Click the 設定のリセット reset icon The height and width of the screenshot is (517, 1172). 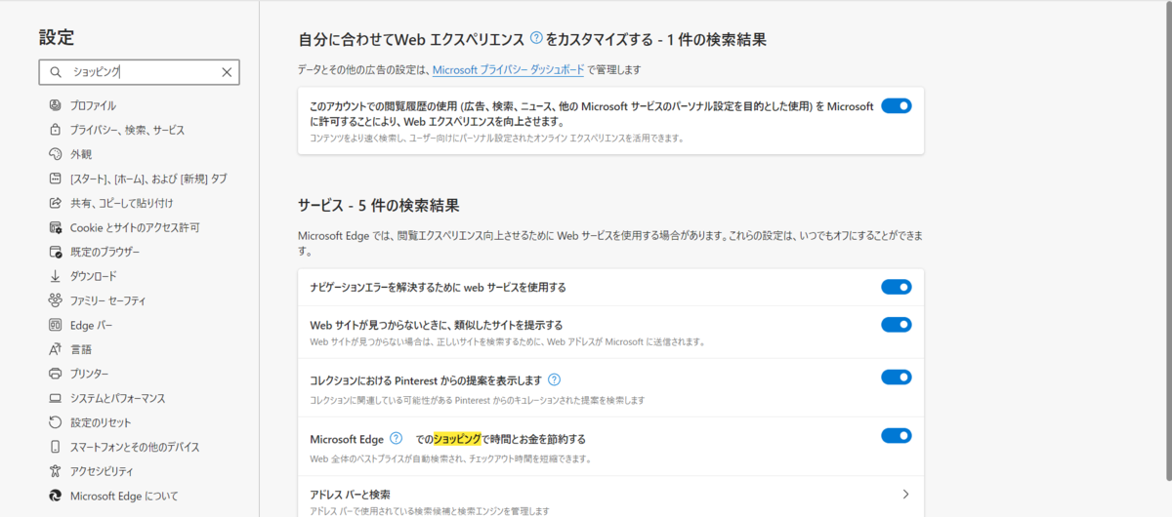point(55,422)
